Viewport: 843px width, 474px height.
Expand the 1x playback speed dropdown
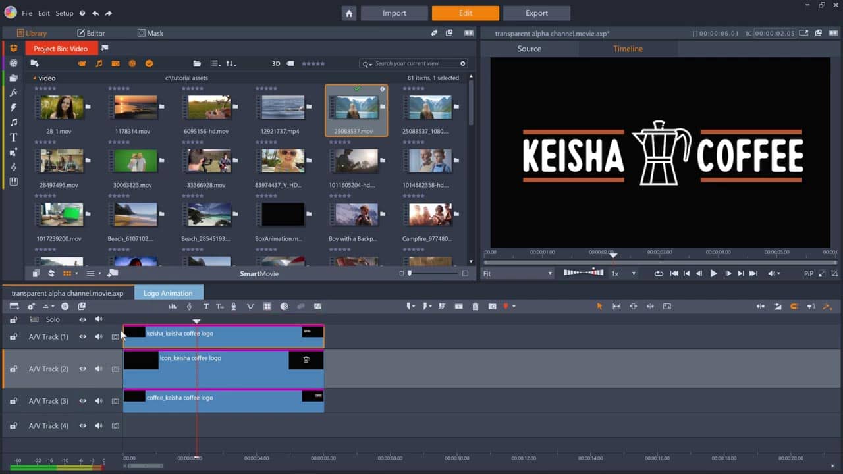pos(623,273)
